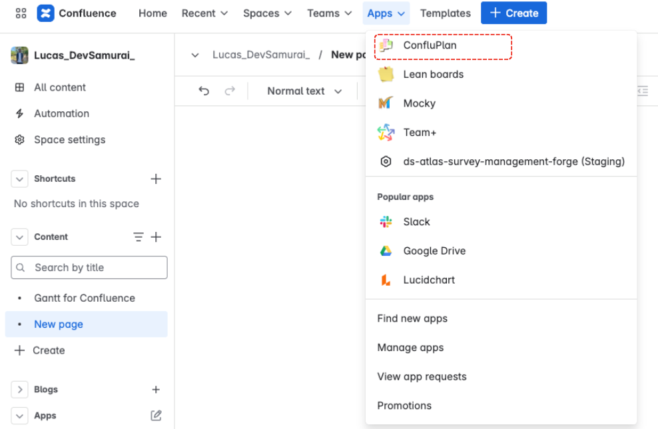
Task: Open Space settings in the sidebar
Action: coord(87,140)
